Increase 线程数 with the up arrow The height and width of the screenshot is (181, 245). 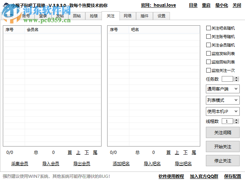point(236,120)
